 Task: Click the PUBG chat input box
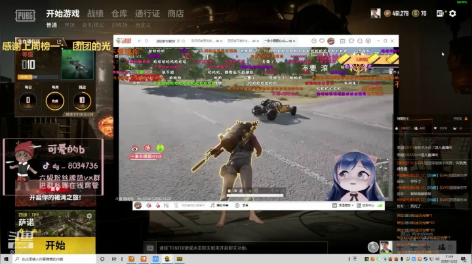243,248
